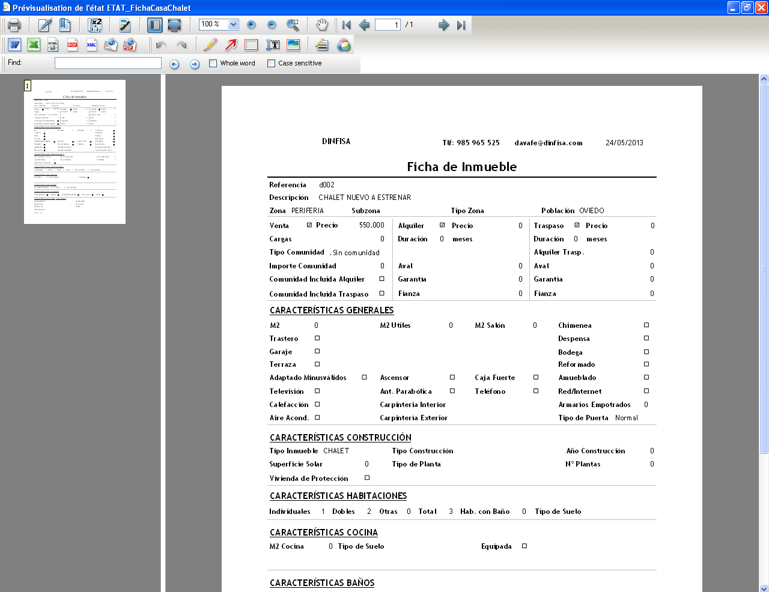
Task: Click the Undo annotation arrow
Action: click(x=161, y=45)
